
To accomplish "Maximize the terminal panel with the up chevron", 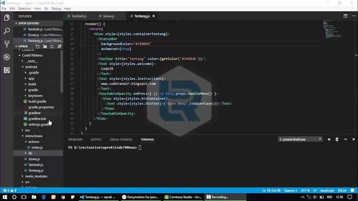I will 345,139.
